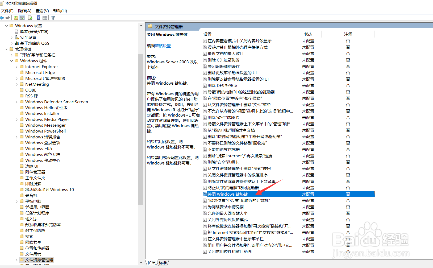Toggle the Show/Hide Action Pane icon
The height and width of the screenshot is (268, 433).
45,18
